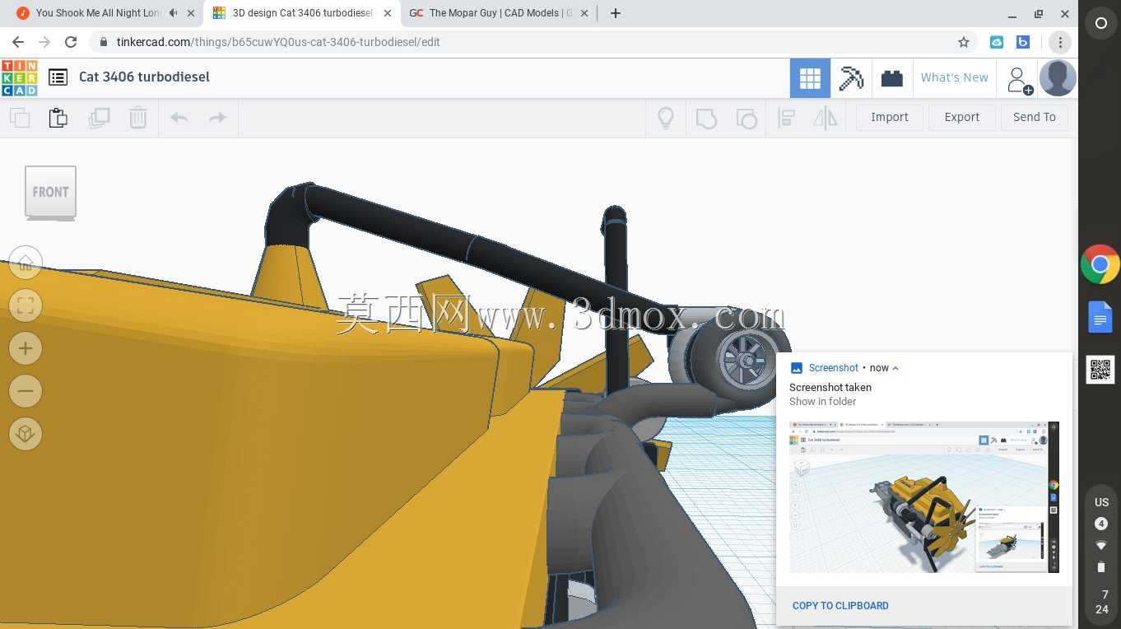
Task: Toggle the orthographic/perspective view cube button
Action: click(x=26, y=434)
